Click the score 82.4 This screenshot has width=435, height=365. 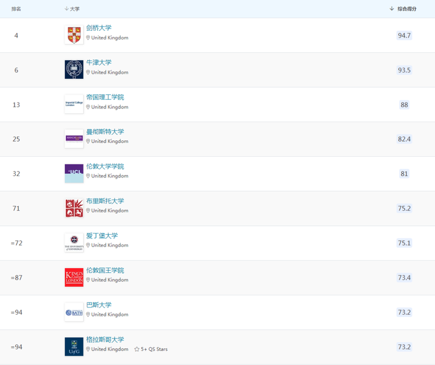(404, 139)
